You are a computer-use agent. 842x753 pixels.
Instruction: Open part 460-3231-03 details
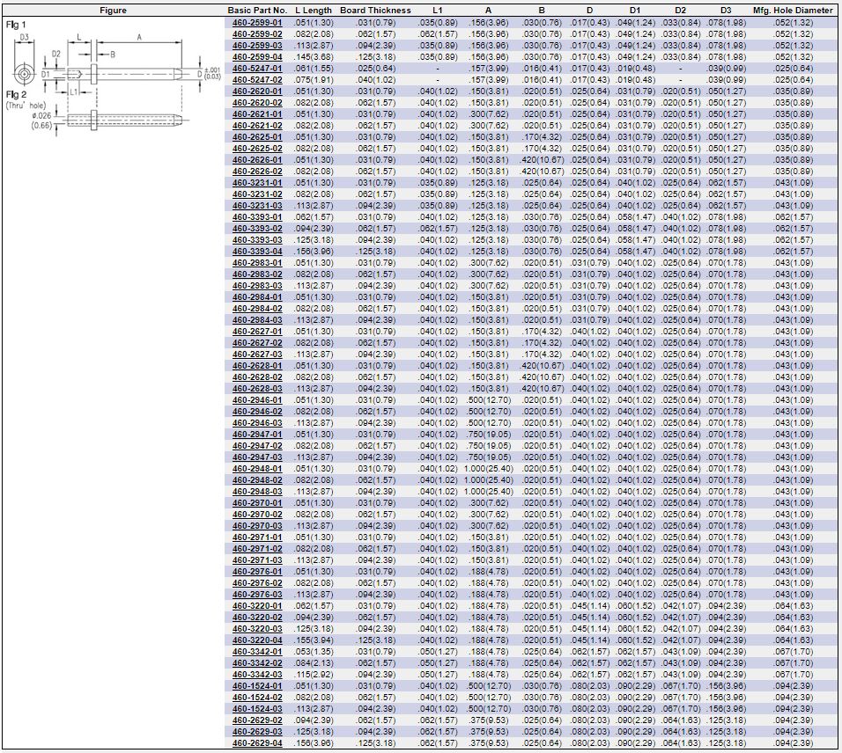click(x=257, y=206)
